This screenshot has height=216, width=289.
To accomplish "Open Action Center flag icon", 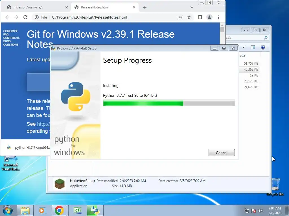I will [x=254, y=211].
